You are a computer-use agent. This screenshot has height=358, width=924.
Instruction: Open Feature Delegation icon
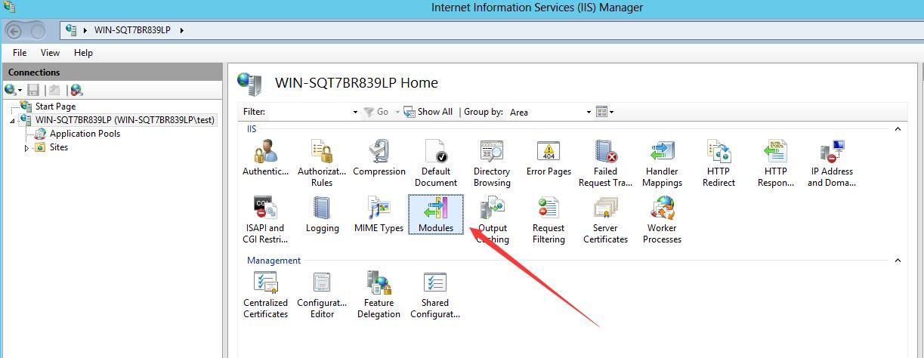pos(379,295)
